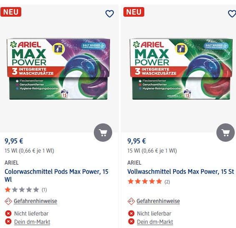Open Gefahrenhinweise link for Colorwaschmittel Pods
Viewport: 236px width, 228px height.
pos(35,201)
